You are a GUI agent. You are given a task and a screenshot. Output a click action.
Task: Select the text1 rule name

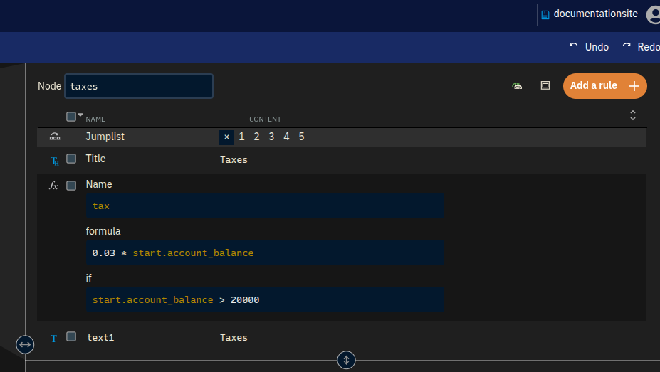click(x=100, y=338)
